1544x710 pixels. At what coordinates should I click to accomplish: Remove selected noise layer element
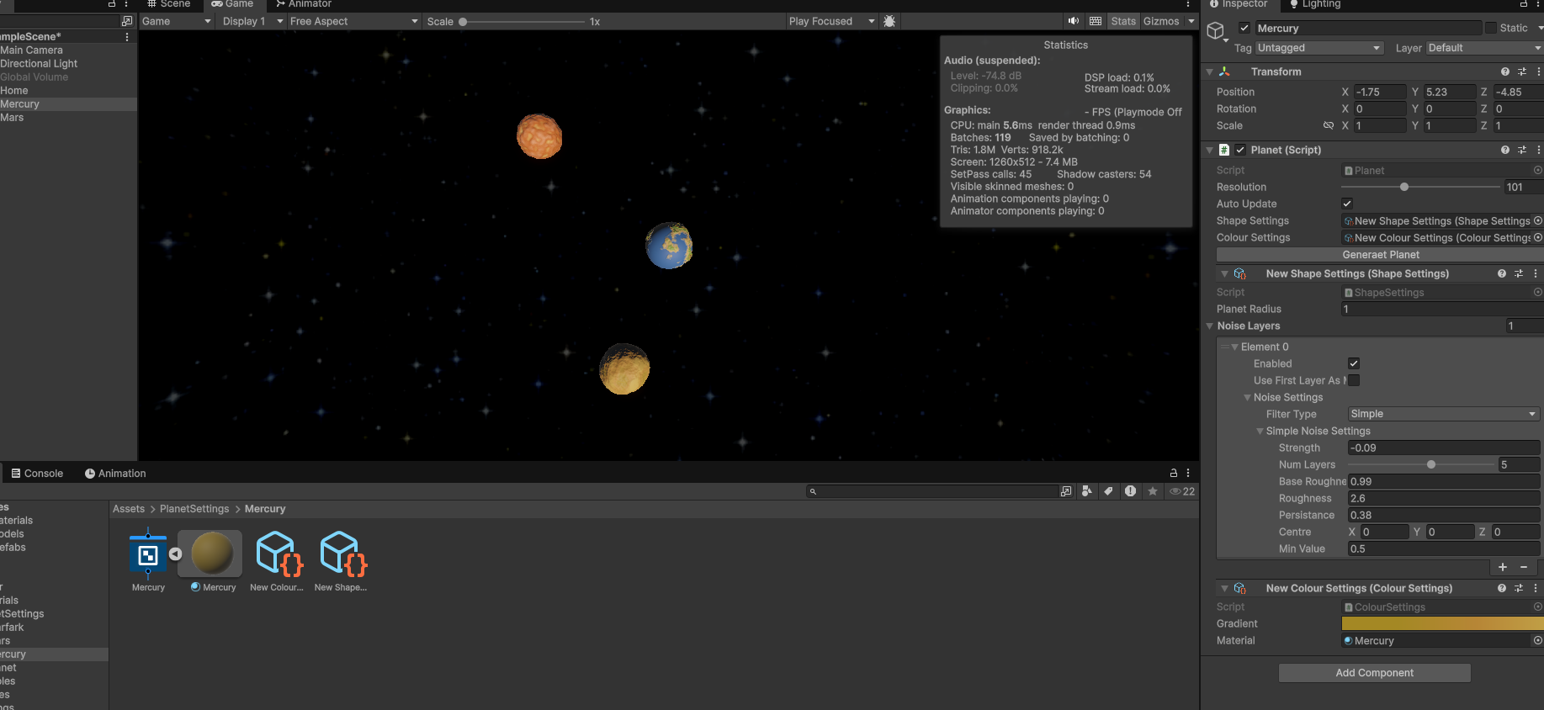pyautogui.click(x=1524, y=567)
